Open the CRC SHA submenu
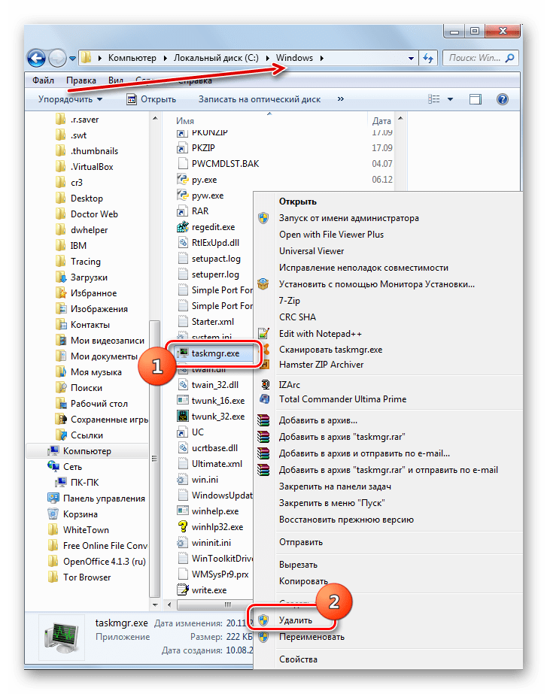Viewport: 547px width, 694px height. click(297, 317)
